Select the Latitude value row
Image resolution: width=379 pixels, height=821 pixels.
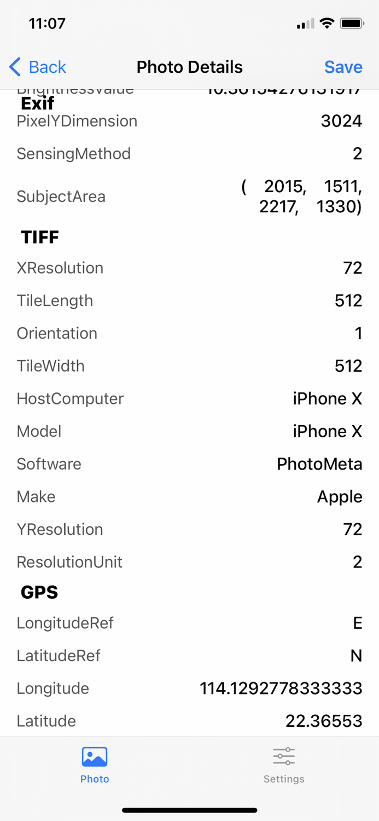189,721
